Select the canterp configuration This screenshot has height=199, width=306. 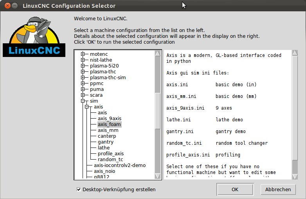click(107, 136)
